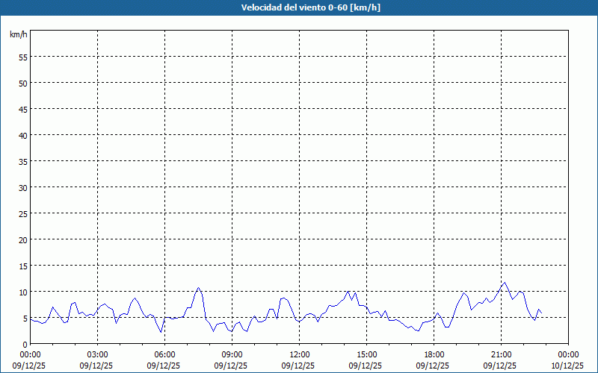Screen dimensions: 598x373
Task: Click the last data point of the blue line
Action: (542, 313)
